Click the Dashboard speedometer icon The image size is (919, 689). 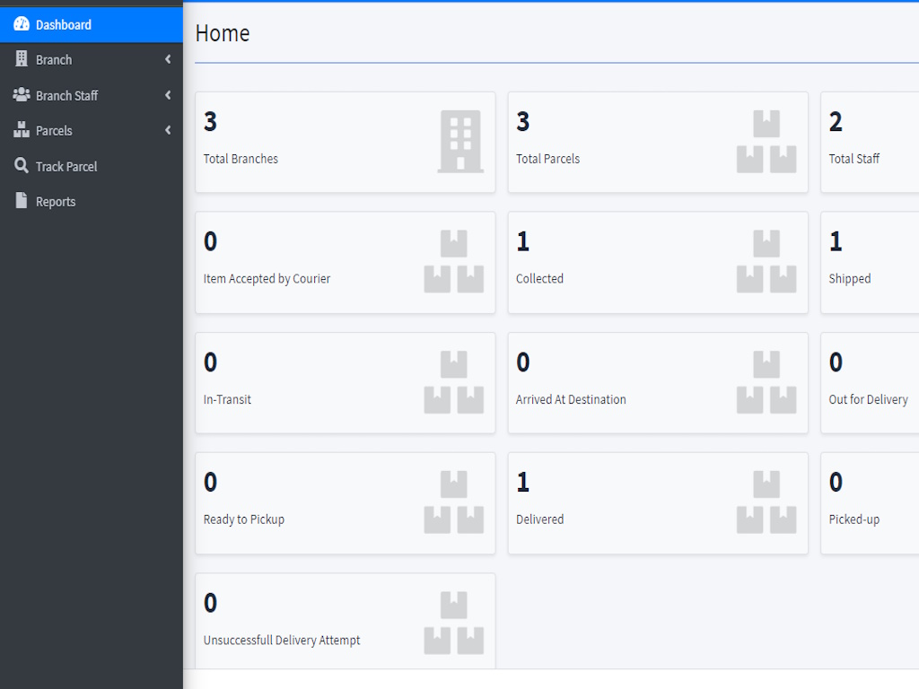tap(22, 24)
